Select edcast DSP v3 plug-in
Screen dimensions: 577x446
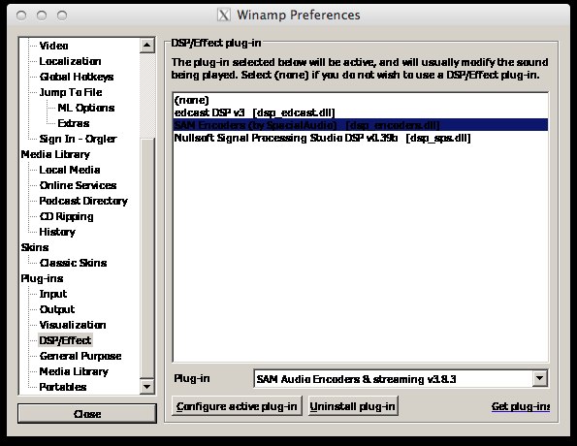[360, 112]
